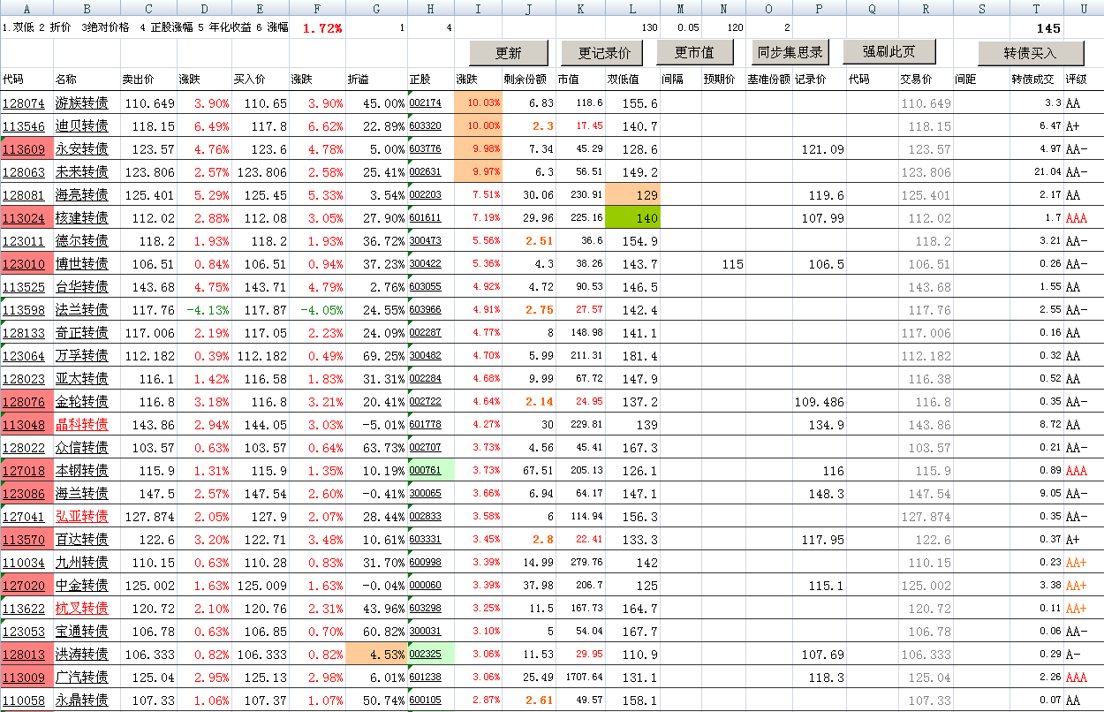Click stock code link 603776
1104x712 pixels.
[x=426, y=149]
